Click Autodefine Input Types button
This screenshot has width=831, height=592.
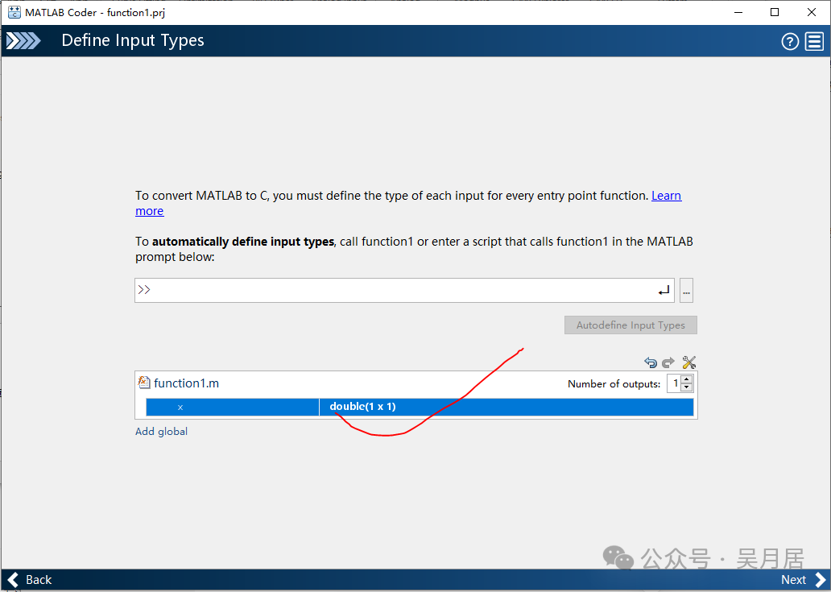(x=630, y=325)
